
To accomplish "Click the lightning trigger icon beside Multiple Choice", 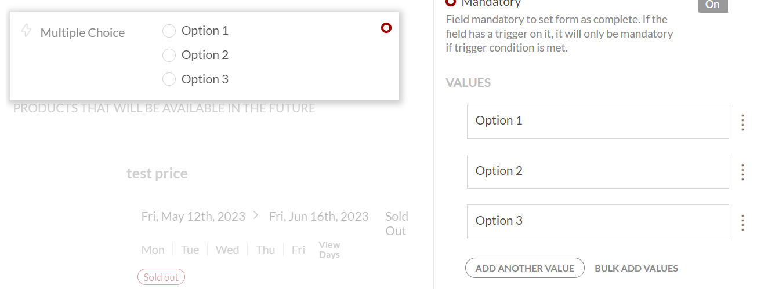I will (26, 31).
